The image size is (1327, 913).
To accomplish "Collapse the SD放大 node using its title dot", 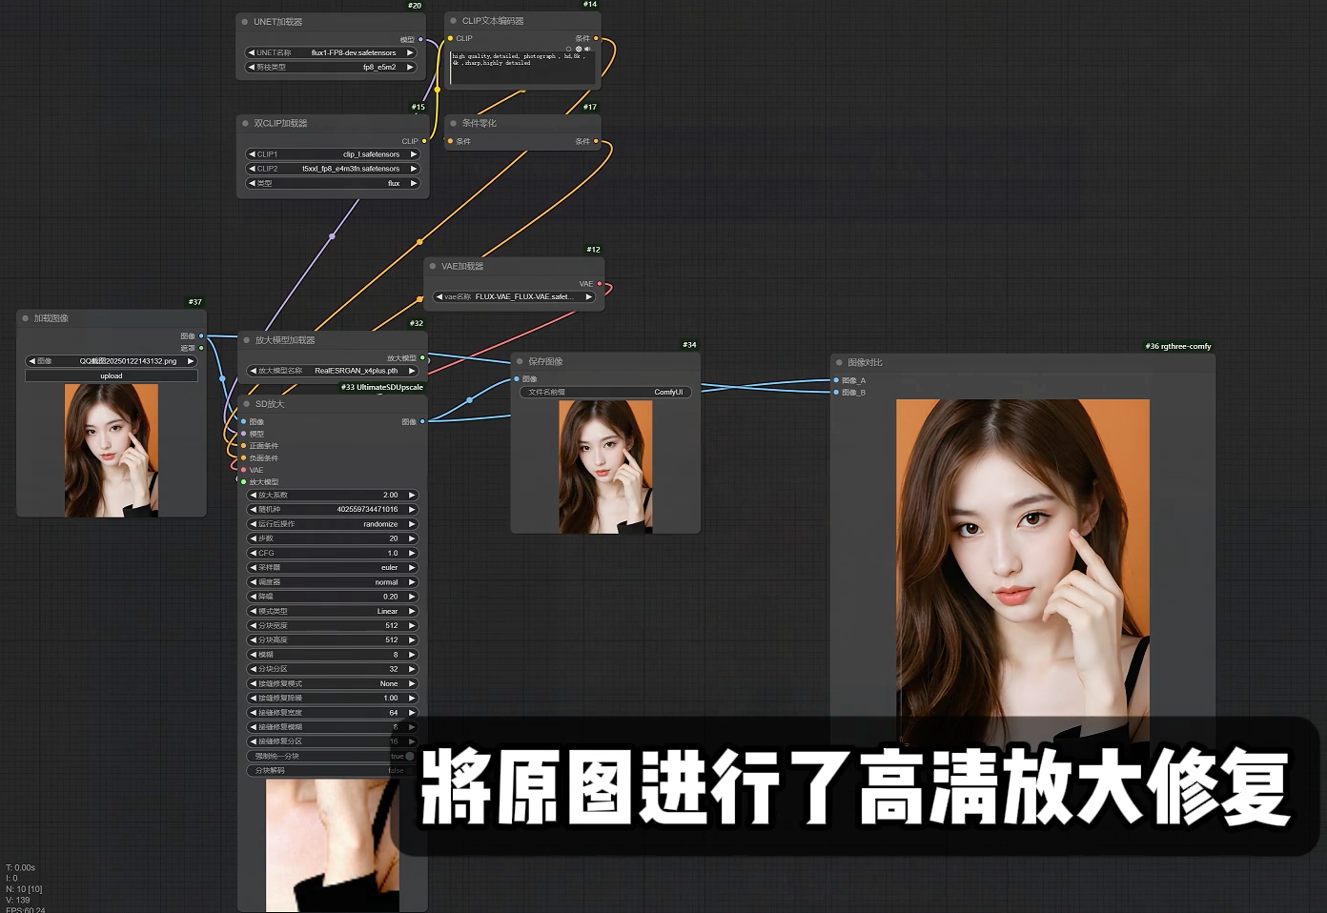I will click(247, 404).
